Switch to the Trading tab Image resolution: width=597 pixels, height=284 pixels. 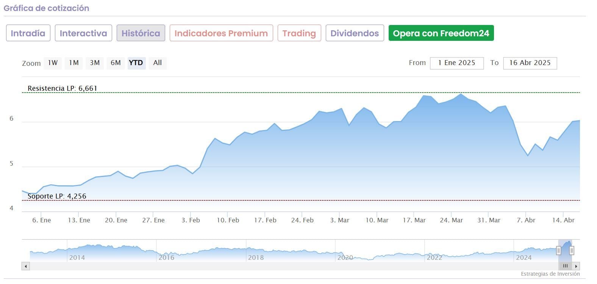click(299, 33)
